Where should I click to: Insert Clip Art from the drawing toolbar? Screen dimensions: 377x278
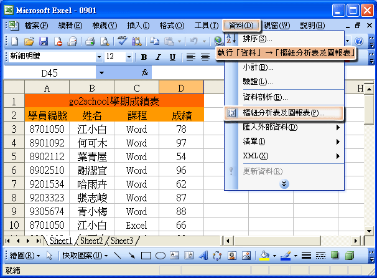[232, 255]
